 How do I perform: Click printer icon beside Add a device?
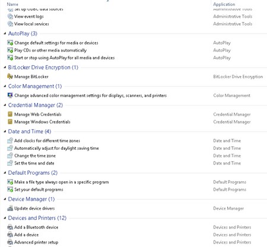tap(10, 235)
